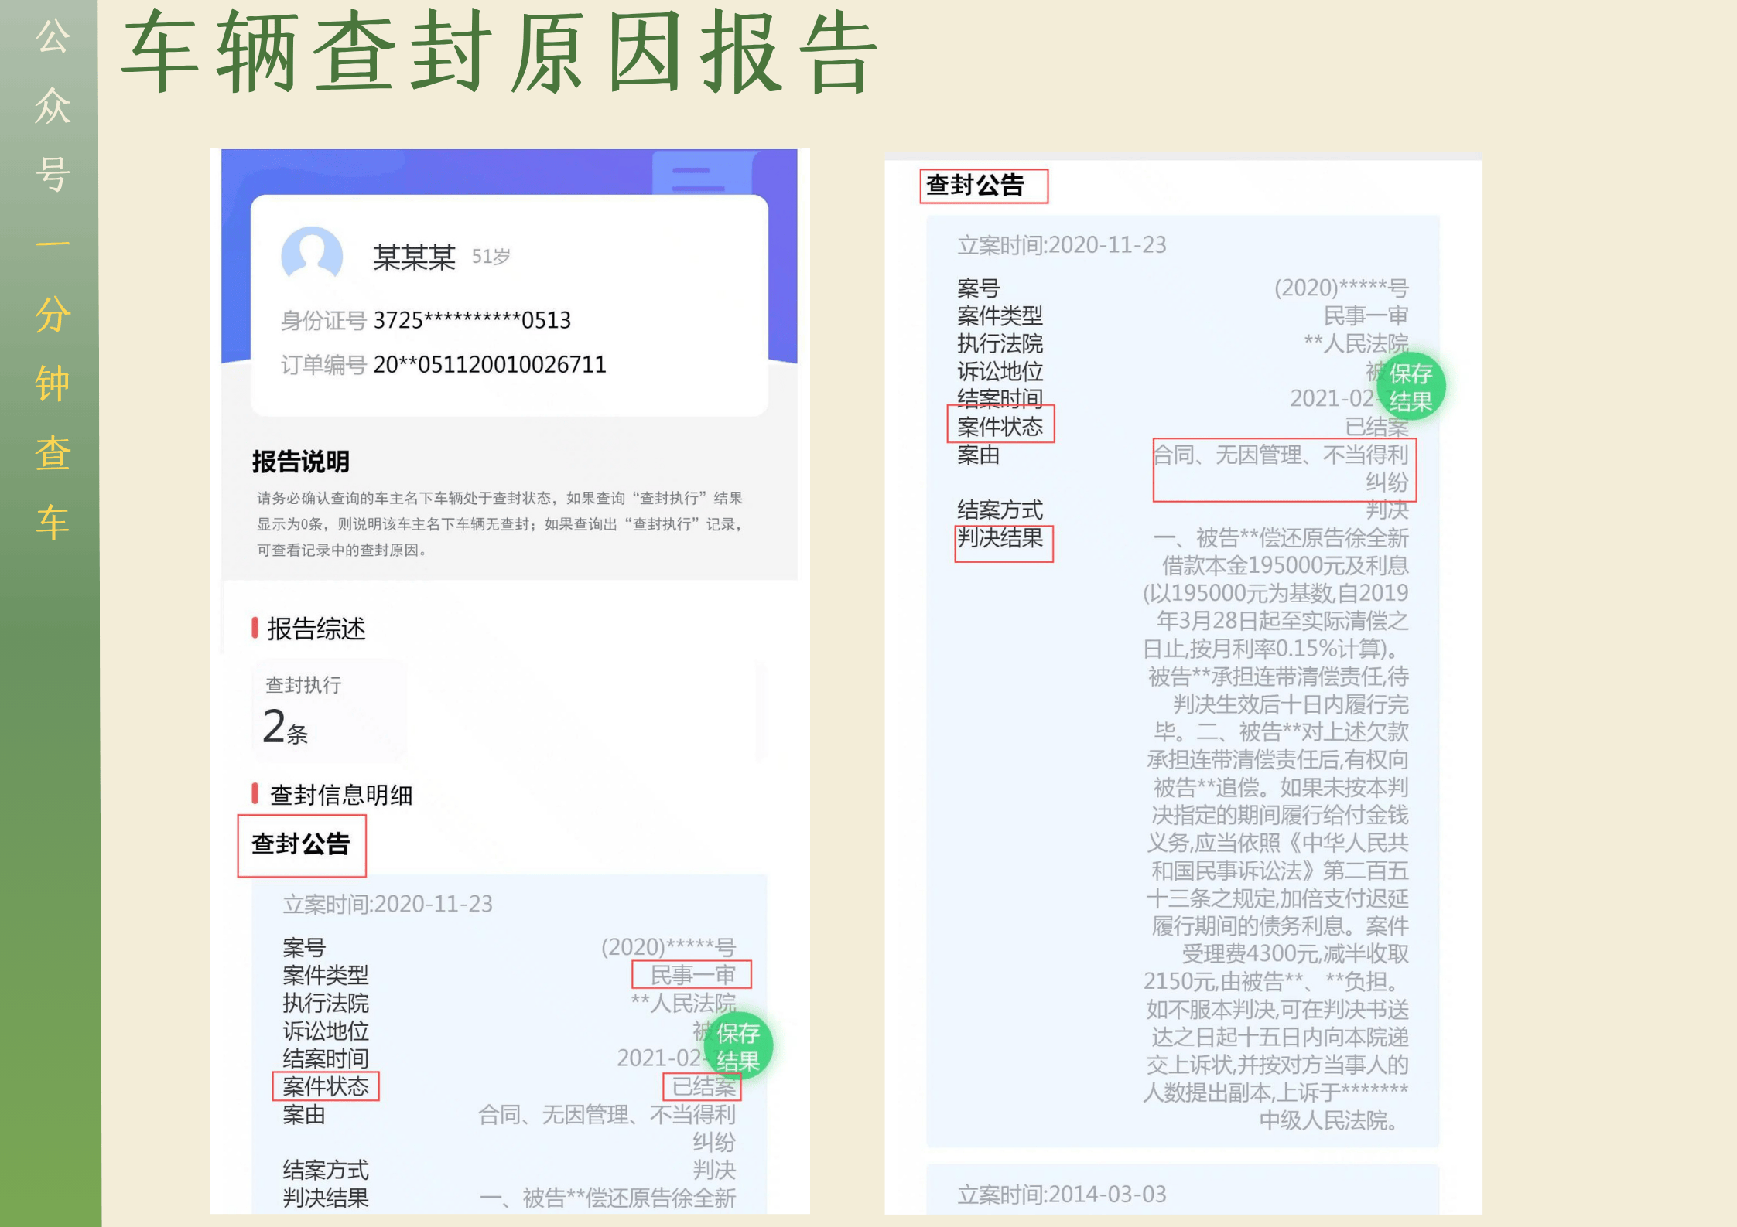The image size is (1737, 1227).
Task: Click case number (2020)*****号 in left screenshot
Action: (668, 947)
